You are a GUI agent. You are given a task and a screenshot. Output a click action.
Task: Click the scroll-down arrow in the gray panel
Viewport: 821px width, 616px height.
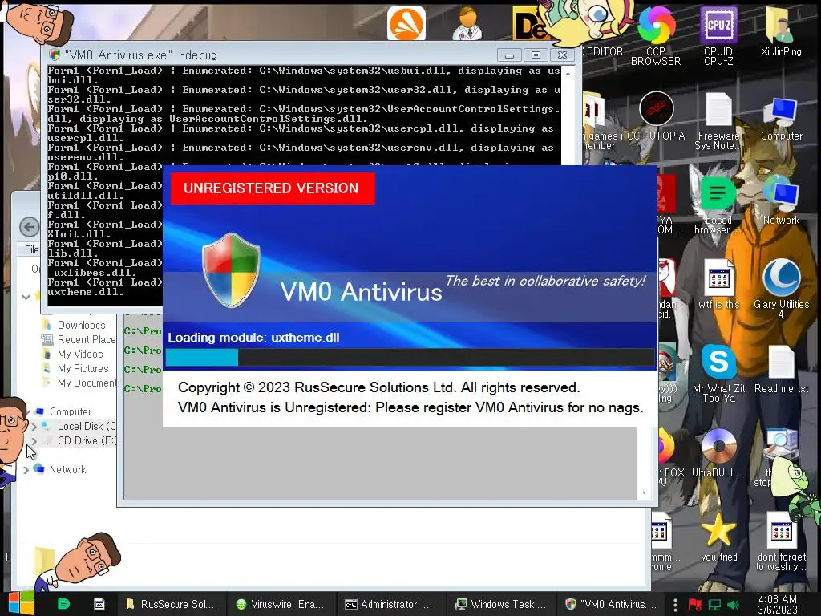pyautogui.click(x=644, y=492)
